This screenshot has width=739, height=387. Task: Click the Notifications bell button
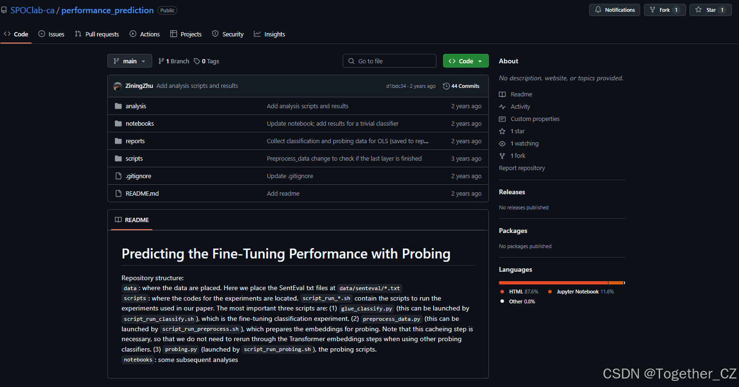tap(615, 10)
